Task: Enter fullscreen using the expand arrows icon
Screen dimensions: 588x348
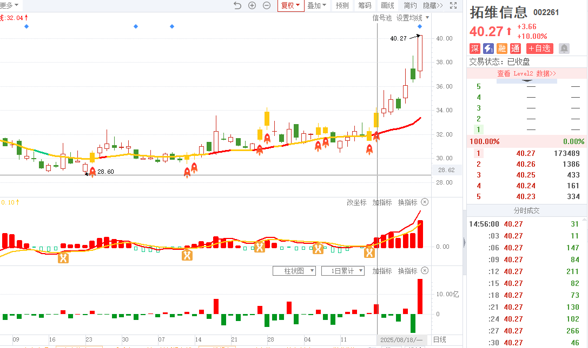Action: click(x=453, y=5)
